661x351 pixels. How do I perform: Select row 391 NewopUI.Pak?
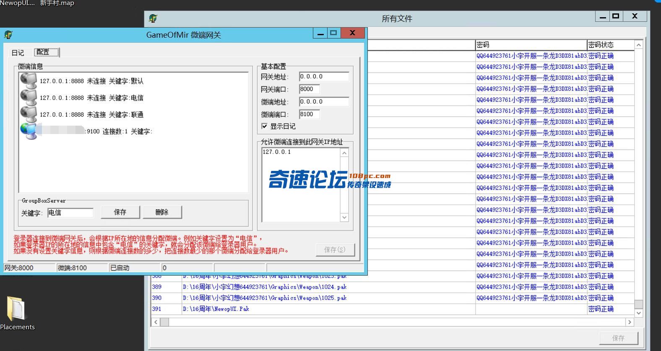tap(393, 309)
